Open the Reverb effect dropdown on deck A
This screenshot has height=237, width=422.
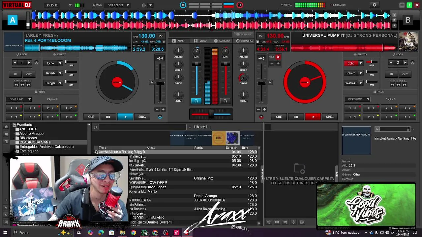[60, 73]
